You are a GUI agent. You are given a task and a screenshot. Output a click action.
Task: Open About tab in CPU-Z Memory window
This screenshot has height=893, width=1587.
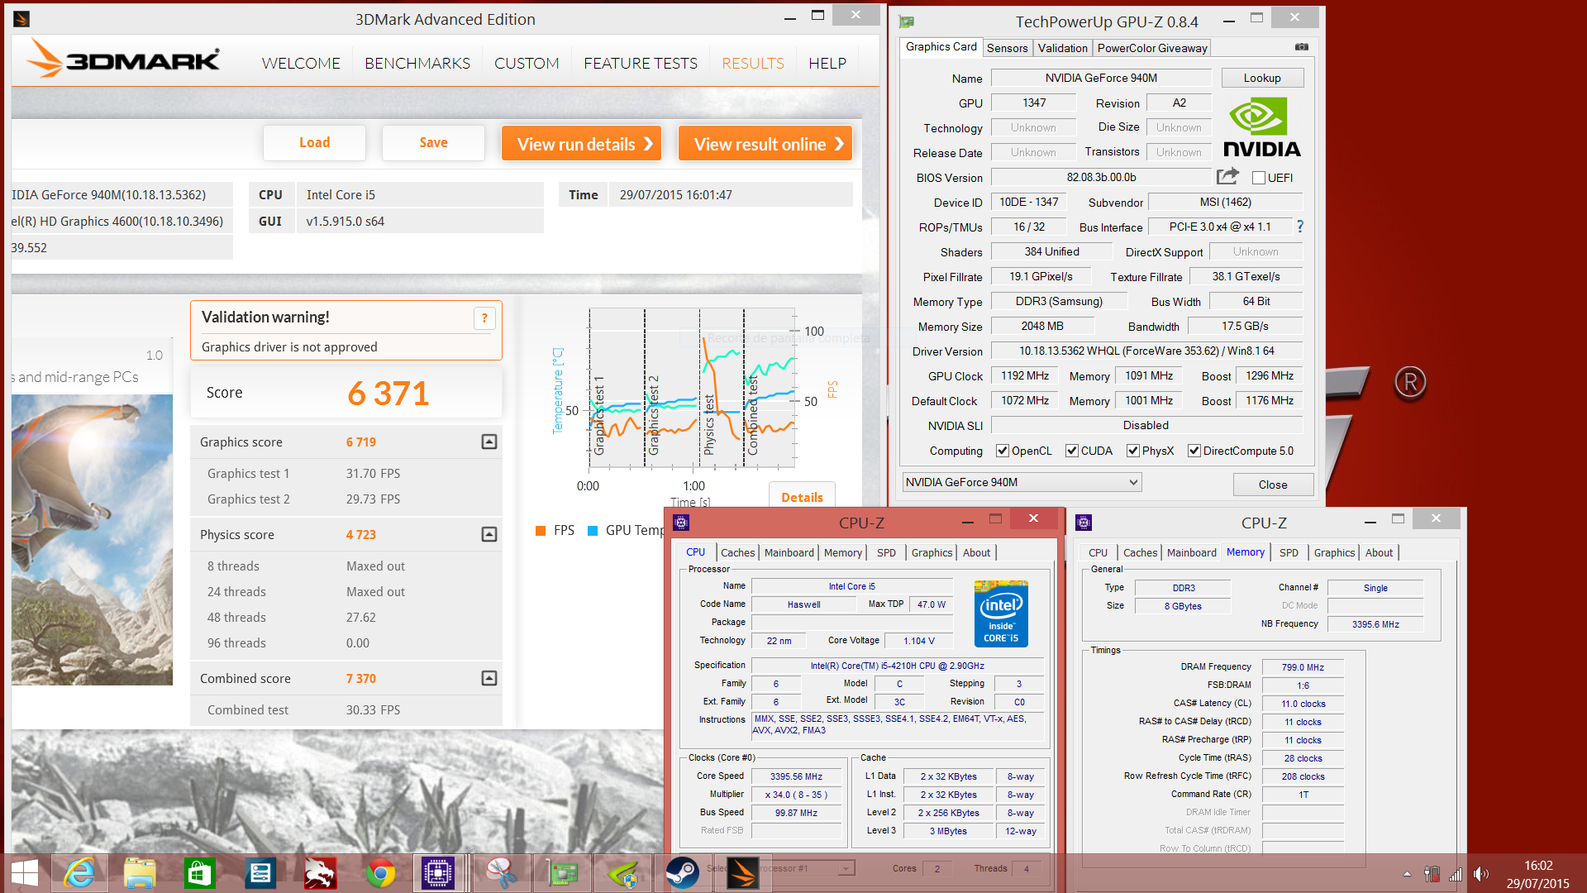click(x=1379, y=552)
